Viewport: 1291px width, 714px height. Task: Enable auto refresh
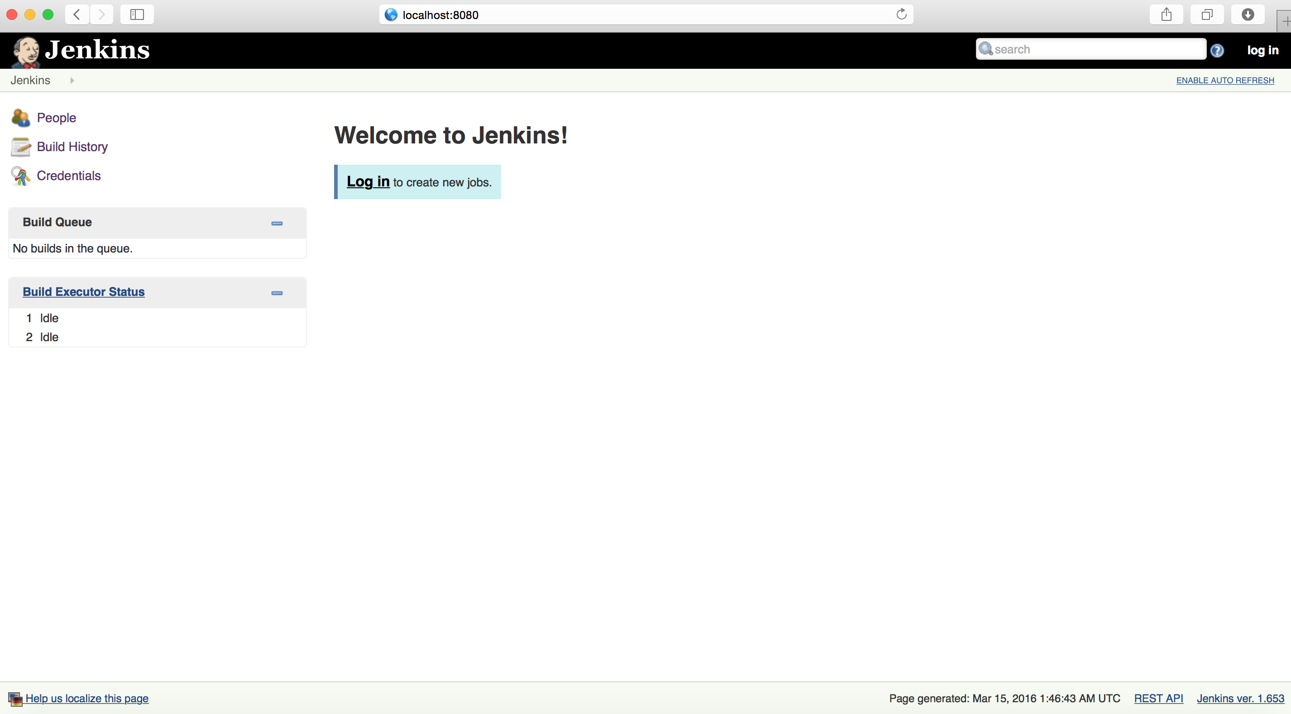pyautogui.click(x=1225, y=80)
